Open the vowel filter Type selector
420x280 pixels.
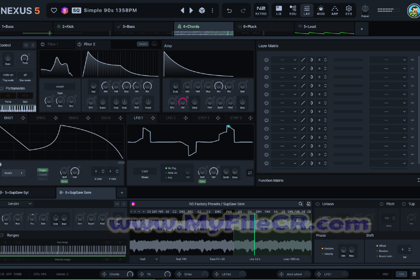click(x=60, y=86)
